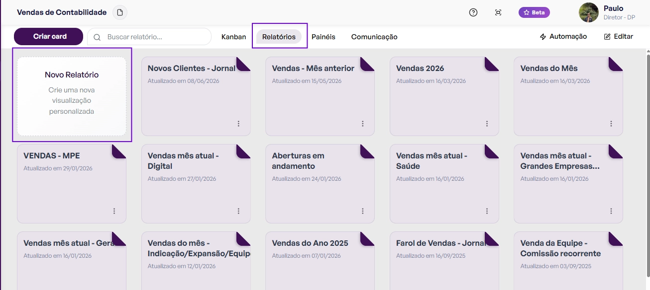Click the document icon beside Vendas de Contabilidade
Image resolution: width=650 pixels, height=290 pixels.
pyautogui.click(x=119, y=12)
